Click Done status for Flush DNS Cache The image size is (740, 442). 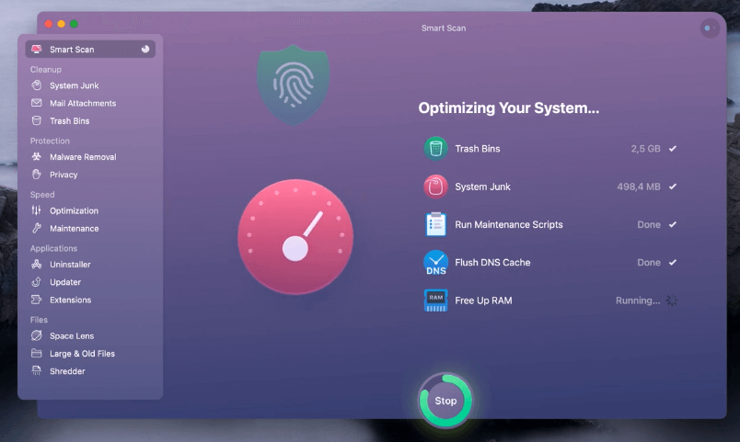coord(649,263)
